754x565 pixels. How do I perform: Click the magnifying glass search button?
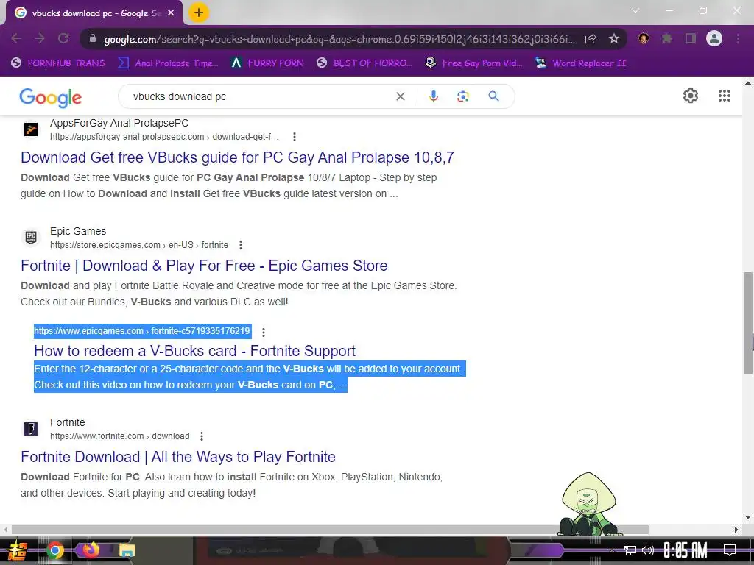493,96
